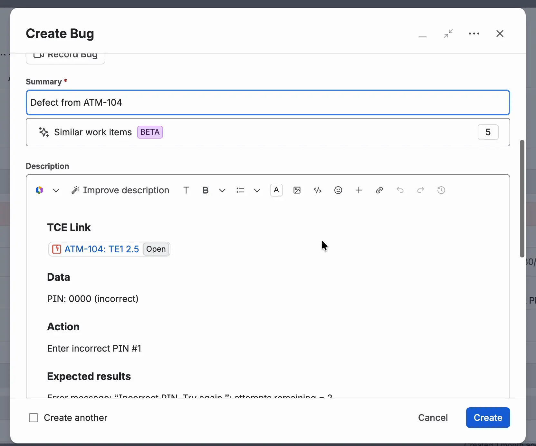Screen dimensions: 536x446
Task: Cancel the bug creation
Action: coord(433,418)
